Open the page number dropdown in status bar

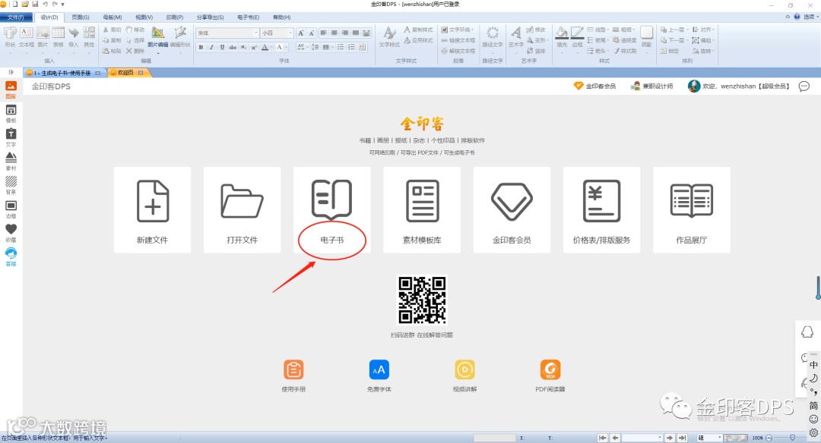pos(660,438)
